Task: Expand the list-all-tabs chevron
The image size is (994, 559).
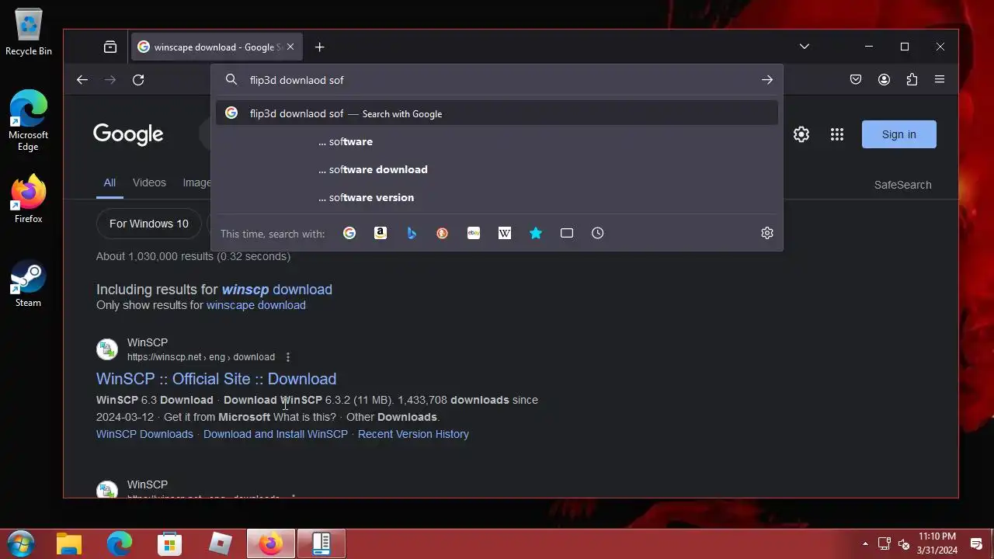Action: [805, 47]
